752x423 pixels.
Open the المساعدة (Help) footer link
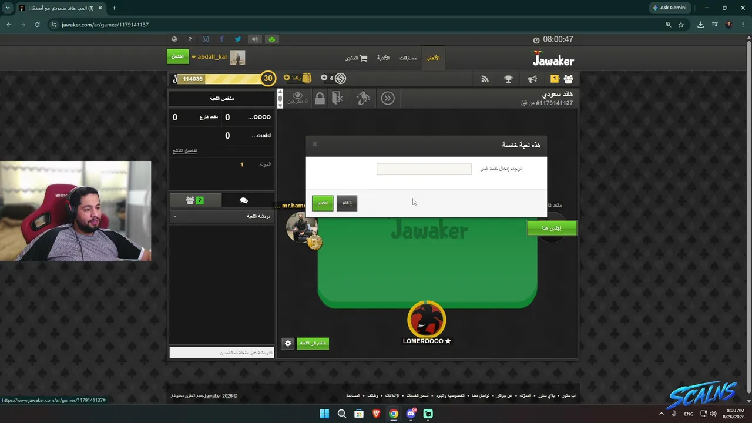pyautogui.click(x=352, y=396)
